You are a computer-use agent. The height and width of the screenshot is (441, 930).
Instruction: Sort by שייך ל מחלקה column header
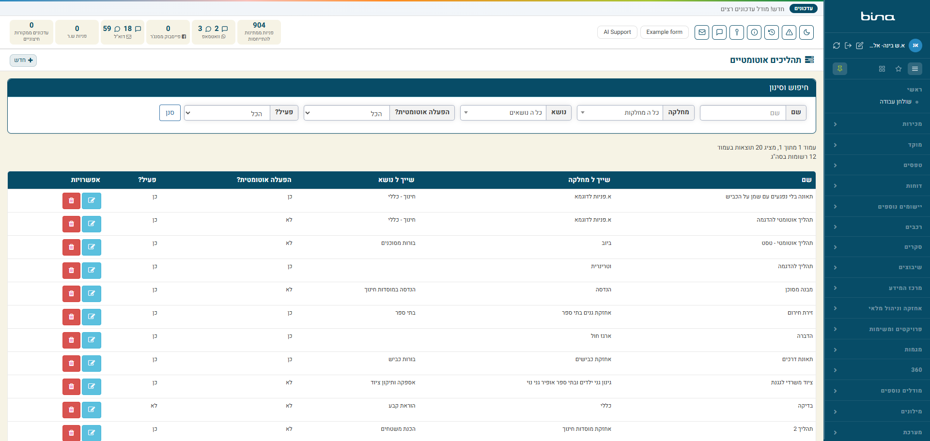tap(589, 180)
